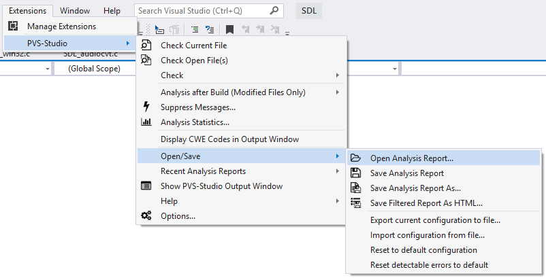Click the Check Current File icon
The image size is (546, 278).
click(146, 45)
